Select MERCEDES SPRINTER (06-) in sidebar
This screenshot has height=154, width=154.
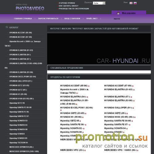pyautogui.click(x=21, y=147)
